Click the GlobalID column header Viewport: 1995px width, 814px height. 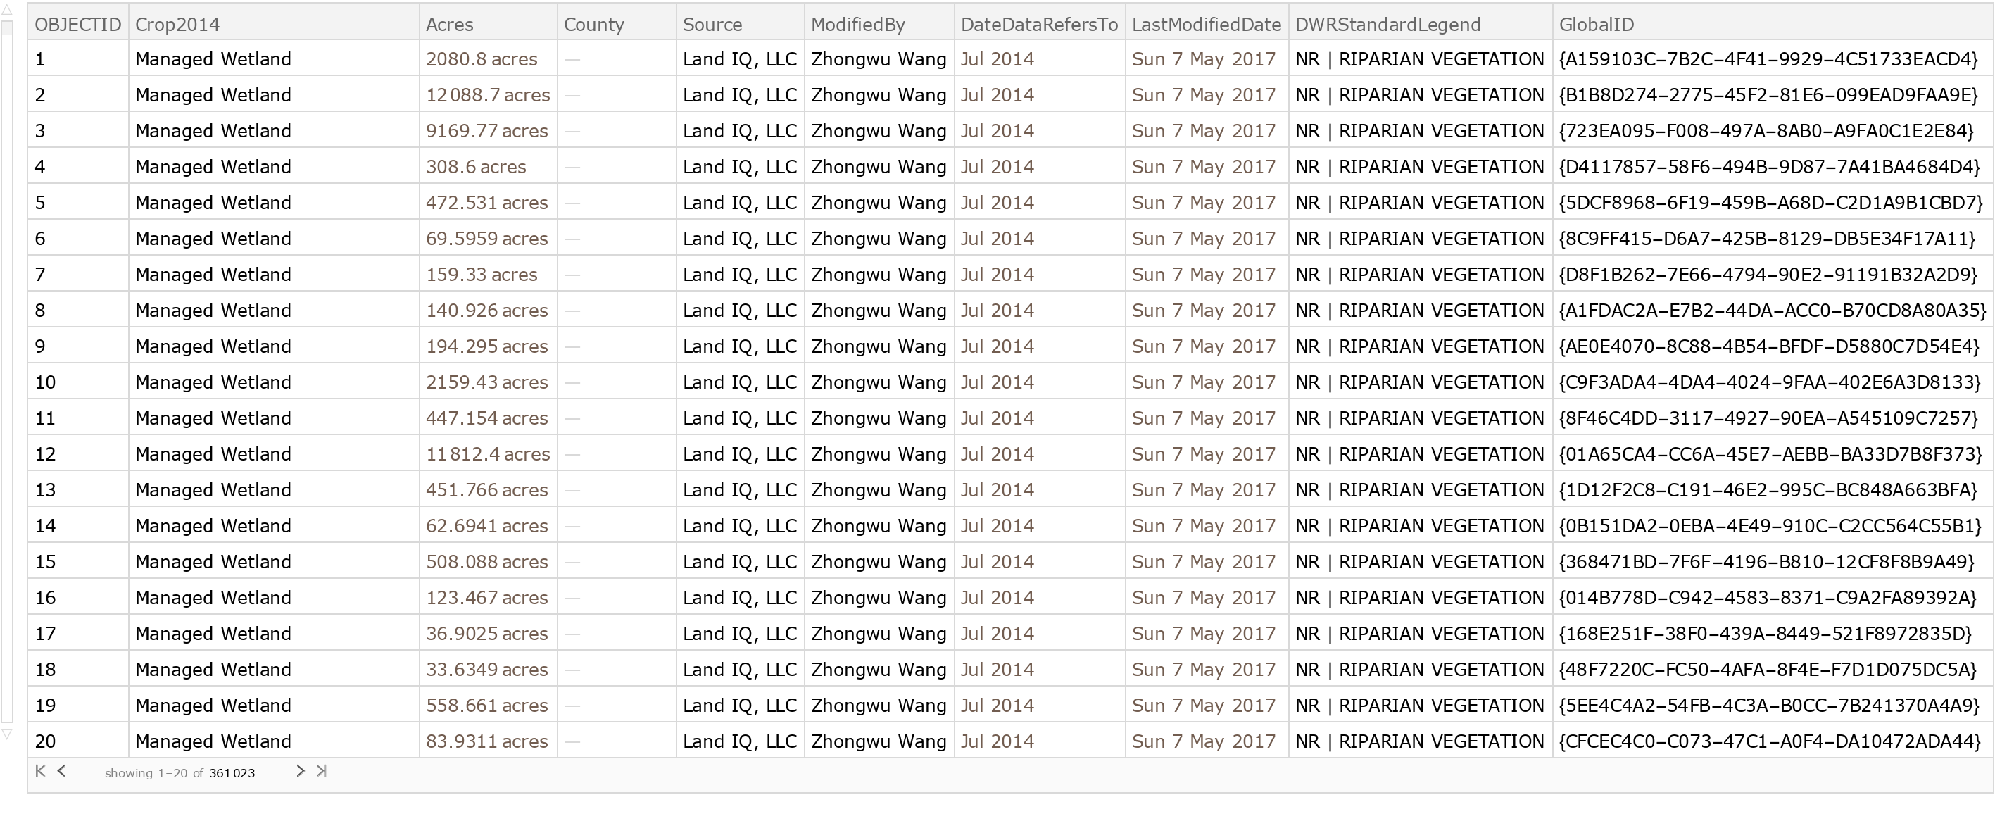tap(1595, 24)
